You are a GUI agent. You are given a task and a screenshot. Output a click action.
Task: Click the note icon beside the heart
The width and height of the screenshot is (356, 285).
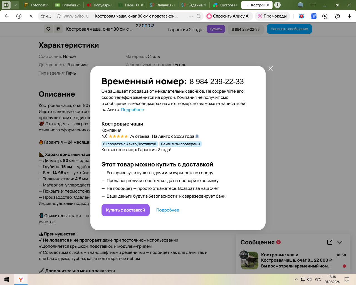coord(58,29)
